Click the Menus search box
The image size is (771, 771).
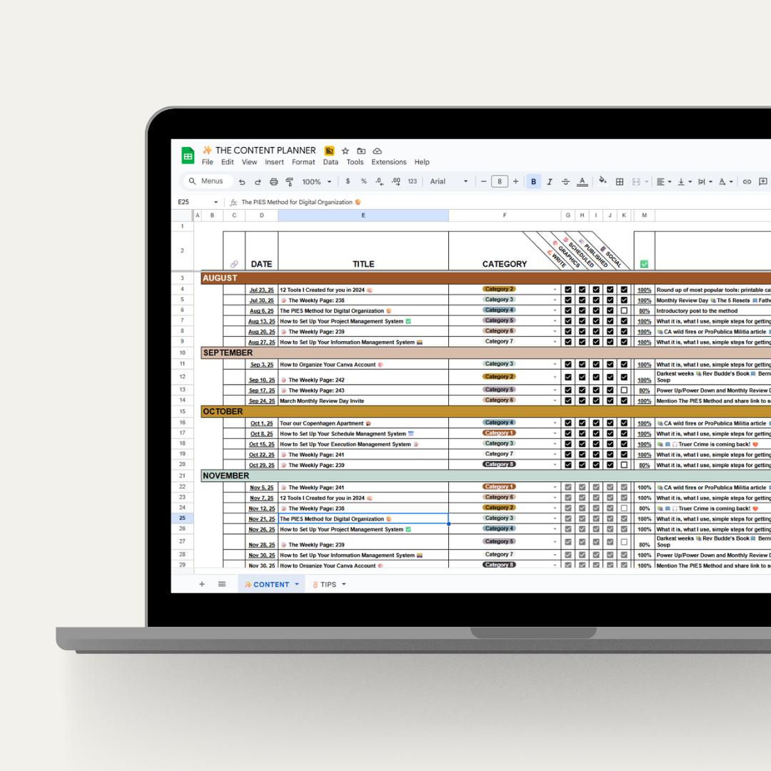point(206,181)
